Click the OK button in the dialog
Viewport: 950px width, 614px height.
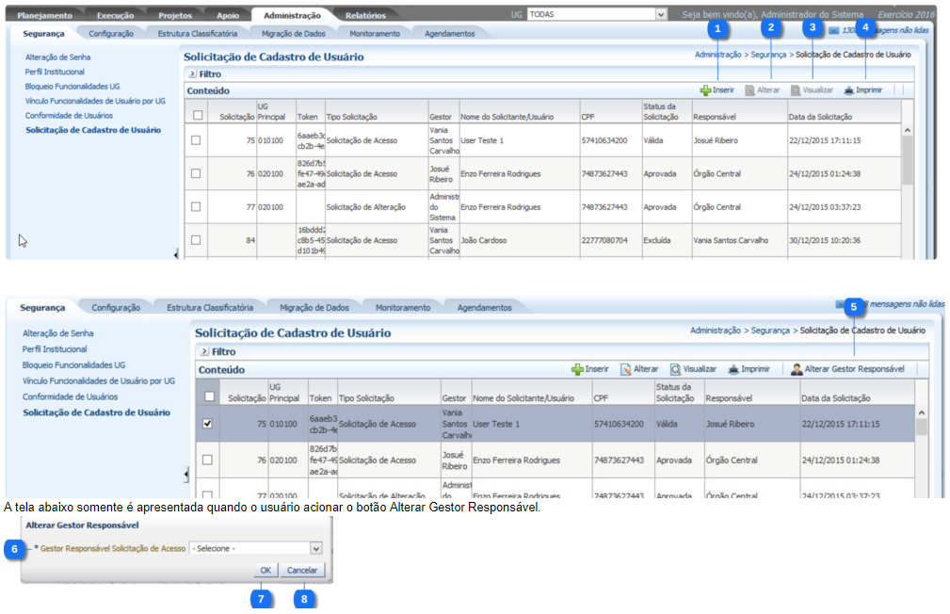pyautogui.click(x=266, y=570)
